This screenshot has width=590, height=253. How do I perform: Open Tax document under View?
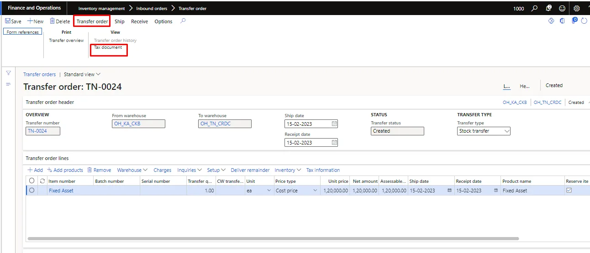point(108,47)
